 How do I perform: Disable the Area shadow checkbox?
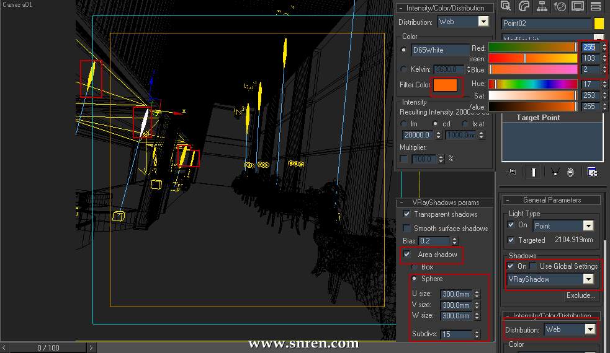tap(407, 255)
